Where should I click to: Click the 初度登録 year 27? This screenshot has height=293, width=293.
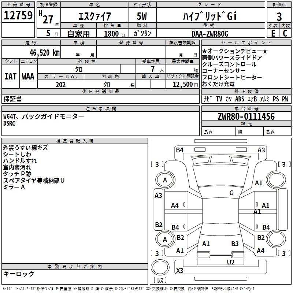[48, 19]
